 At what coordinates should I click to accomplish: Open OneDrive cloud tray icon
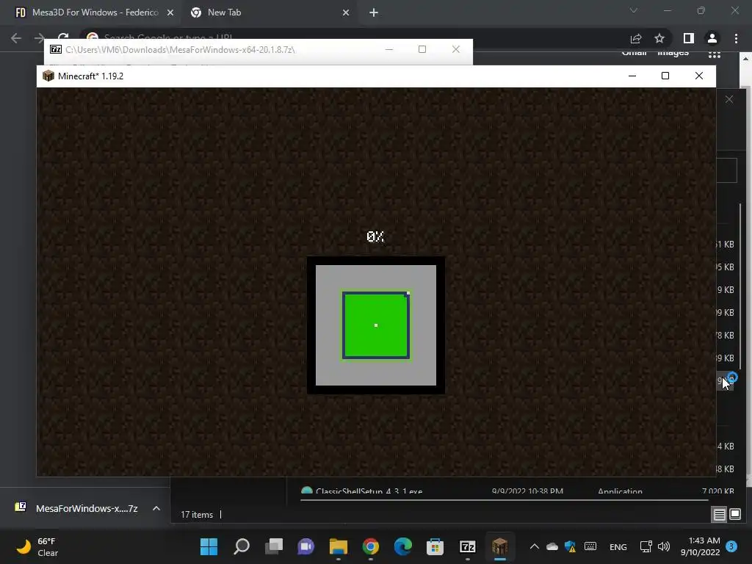(552, 546)
